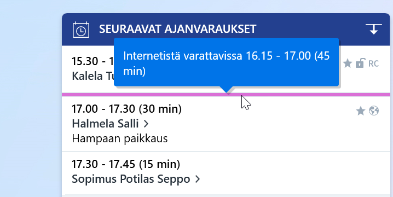
Task: Open patient Sopimus Potilas Seppo
Action: coord(131,179)
